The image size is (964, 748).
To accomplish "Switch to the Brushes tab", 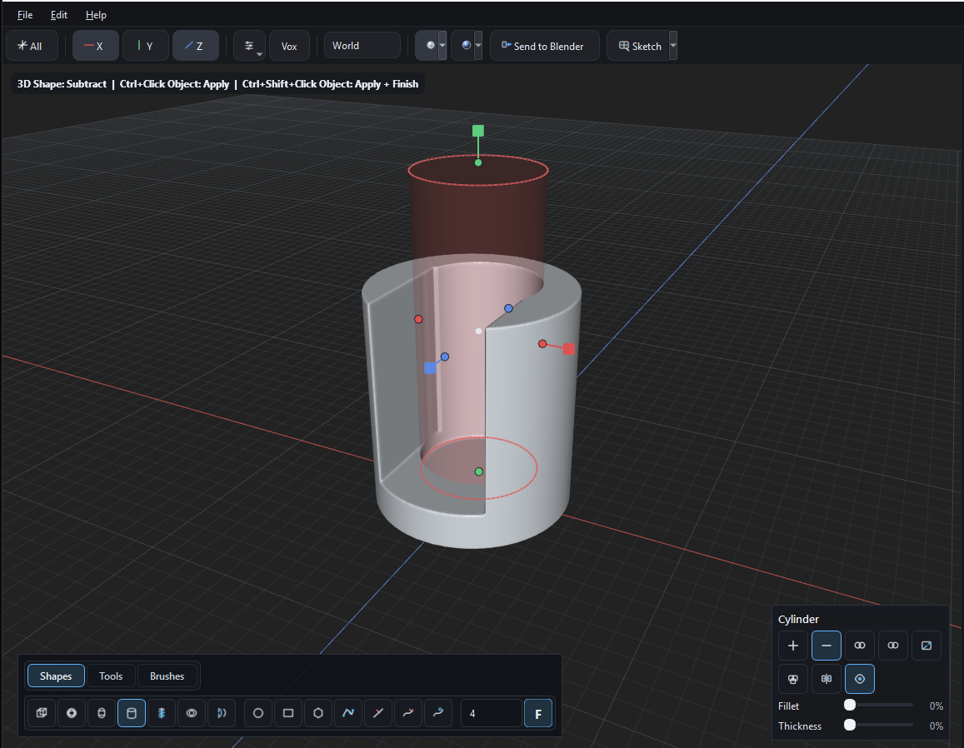I will [167, 676].
